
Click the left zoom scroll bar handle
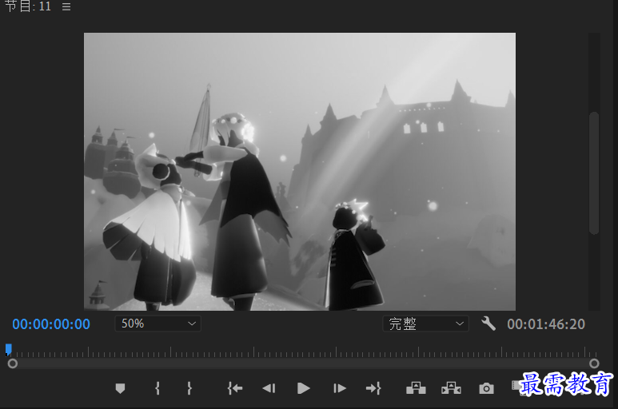click(13, 363)
